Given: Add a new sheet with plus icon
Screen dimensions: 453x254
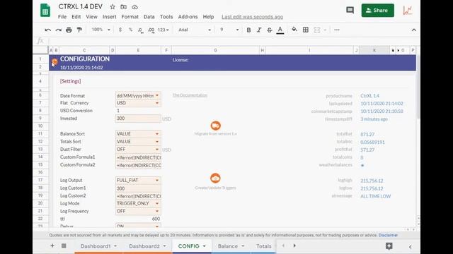Looking at the screenshot, I should [x=52, y=246].
